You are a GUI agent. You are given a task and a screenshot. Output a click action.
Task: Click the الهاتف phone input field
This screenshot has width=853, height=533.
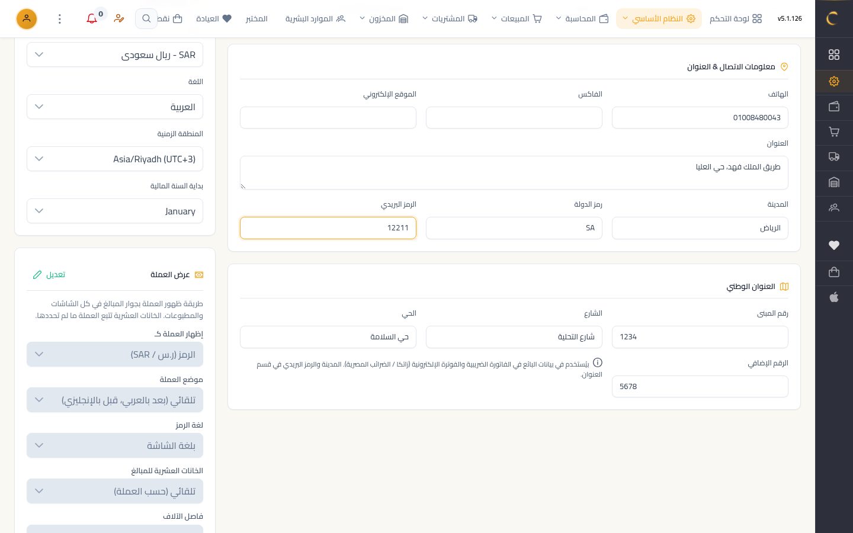[700, 117]
